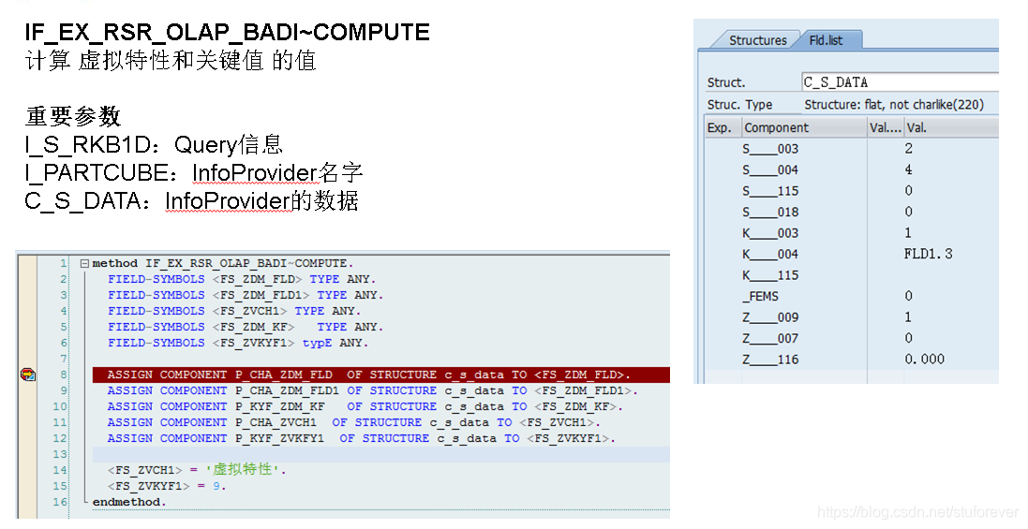Click the value 0.000
The width and height of the screenshot is (1028, 529).
(x=924, y=359)
